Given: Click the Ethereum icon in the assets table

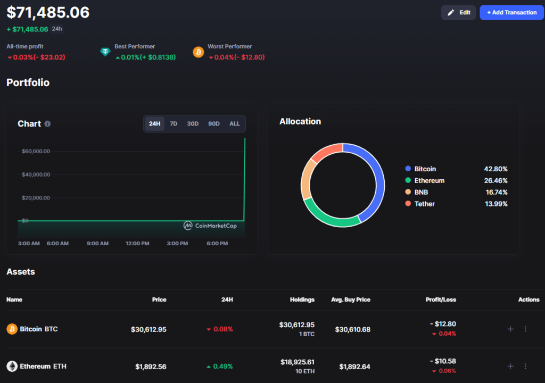Looking at the screenshot, I should pyautogui.click(x=12, y=367).
